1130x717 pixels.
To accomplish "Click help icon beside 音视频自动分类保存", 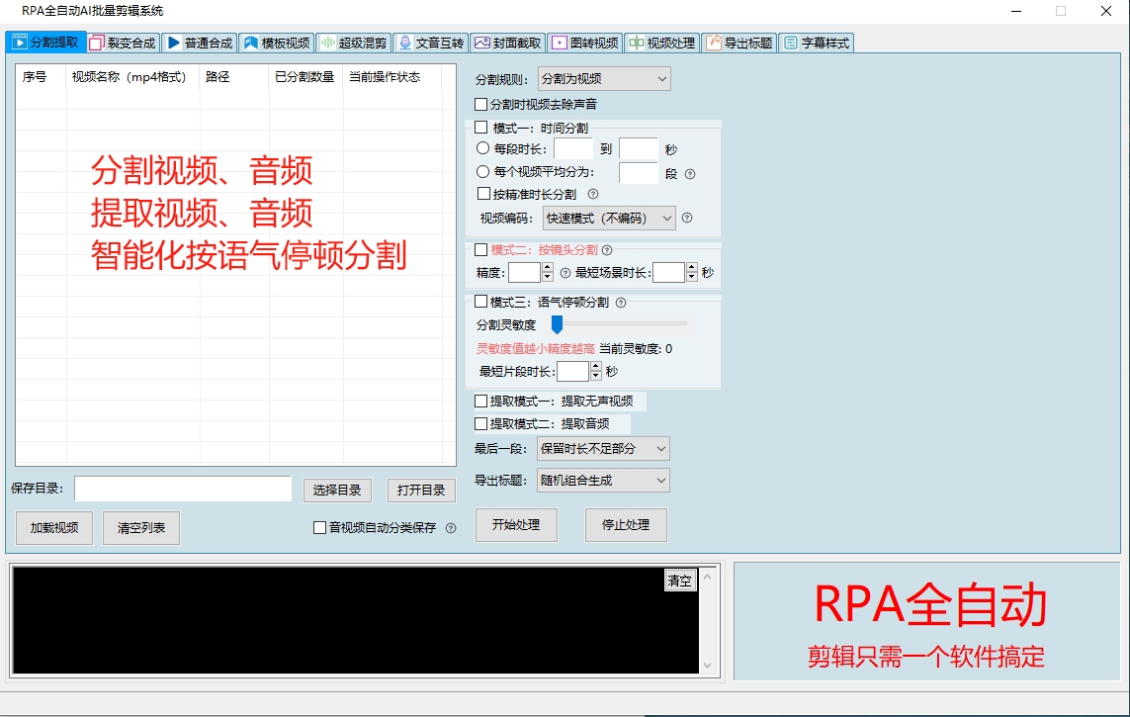I will pyautogui.click(x=453, y=528).
